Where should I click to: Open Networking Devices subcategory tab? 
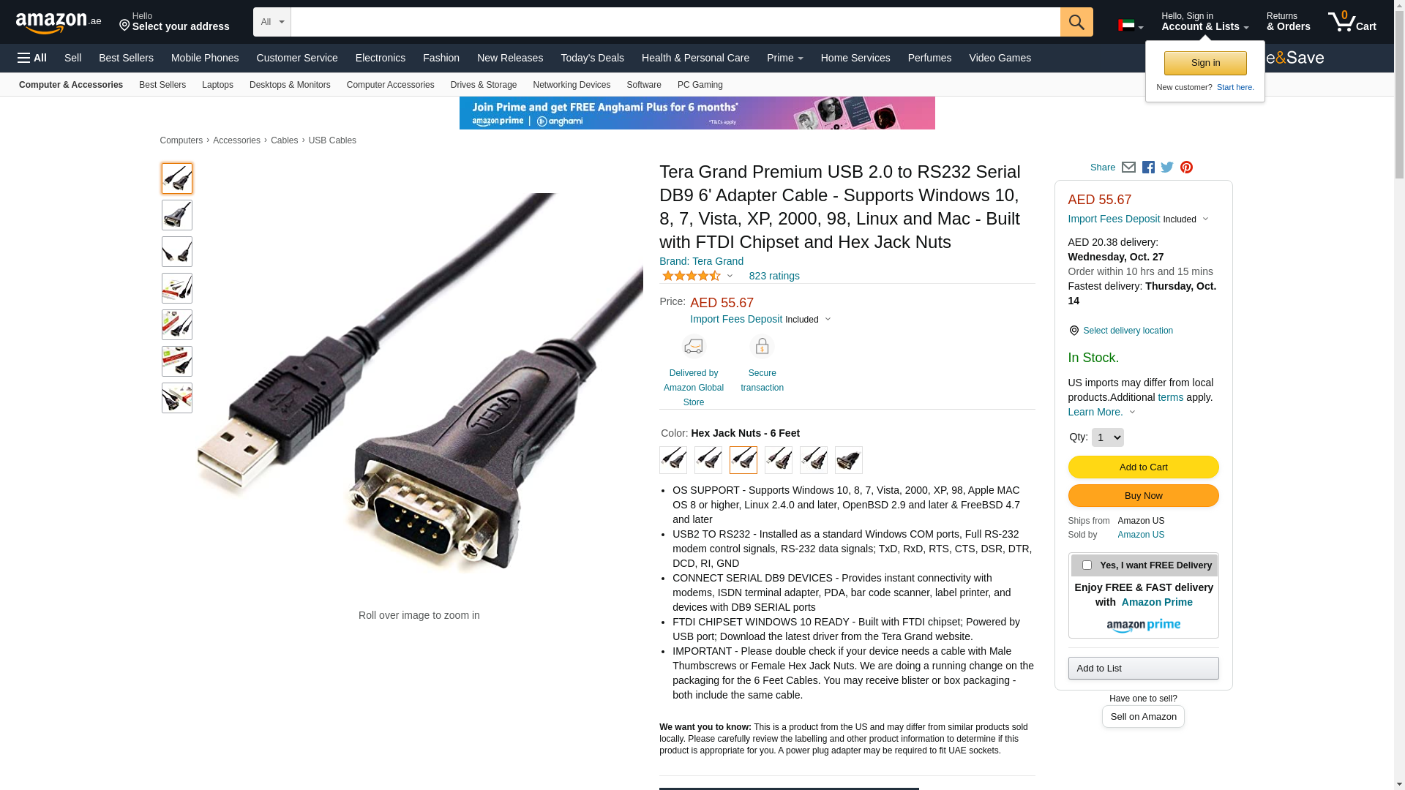572,85
